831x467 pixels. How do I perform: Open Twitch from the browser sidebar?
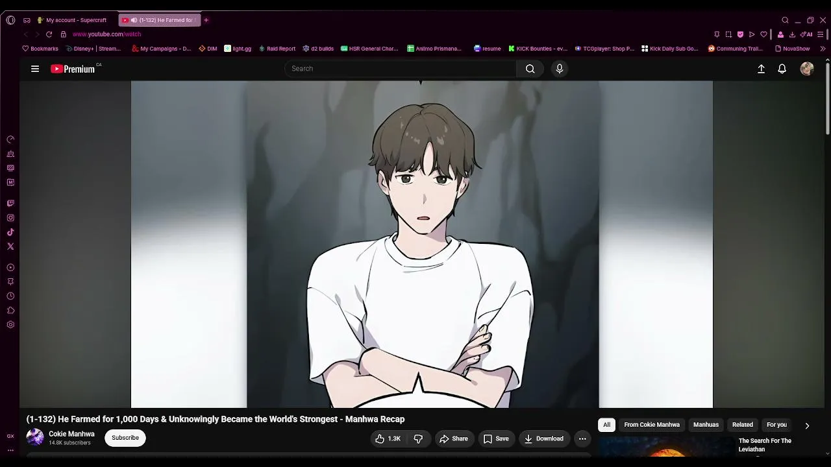[x=10, y=204]
